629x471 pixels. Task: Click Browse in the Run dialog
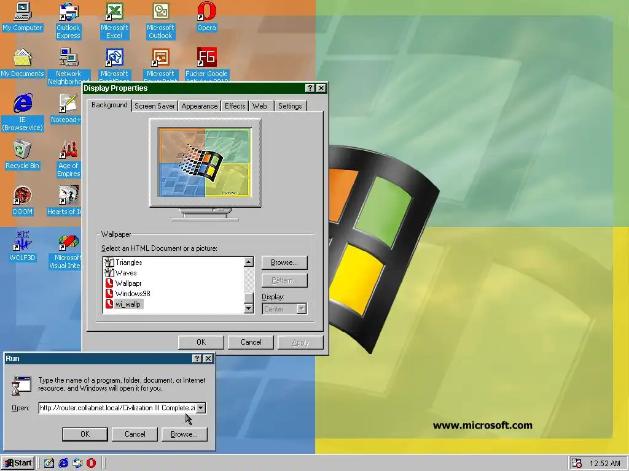click(184, 434)
